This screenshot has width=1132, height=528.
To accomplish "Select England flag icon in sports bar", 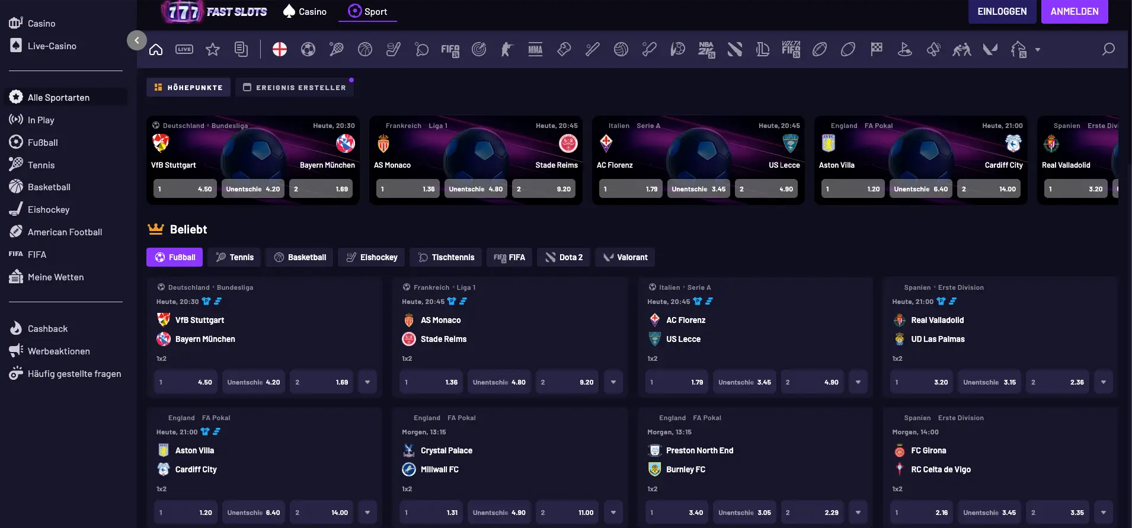I will coord(280,50).
